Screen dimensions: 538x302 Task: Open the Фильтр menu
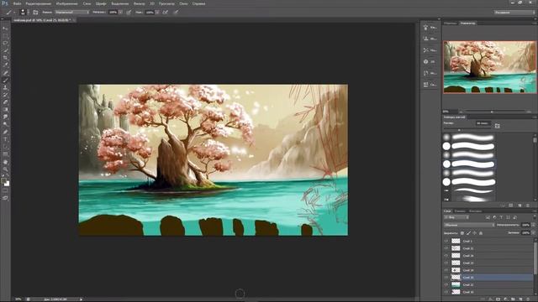[139, 3]
